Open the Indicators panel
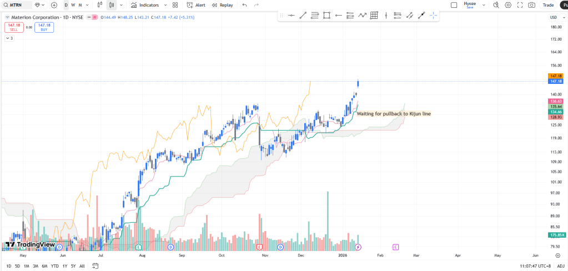The image size is (568, 271). click(x=145, y=5)
